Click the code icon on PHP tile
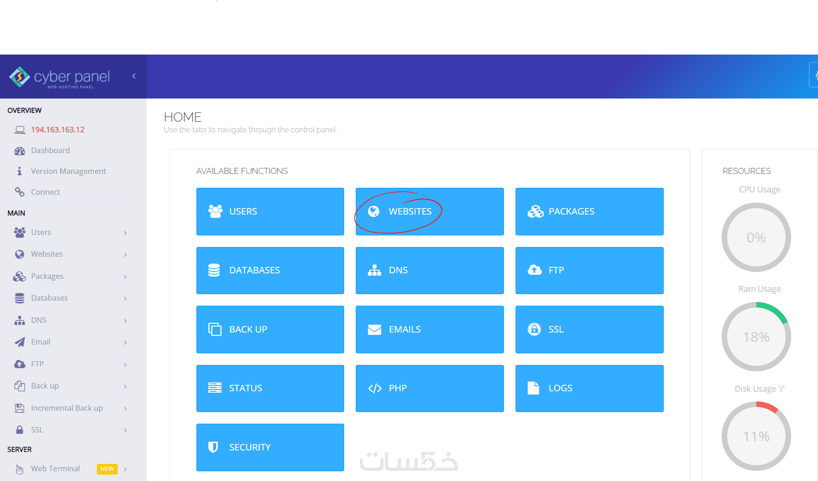 point(375,388)
